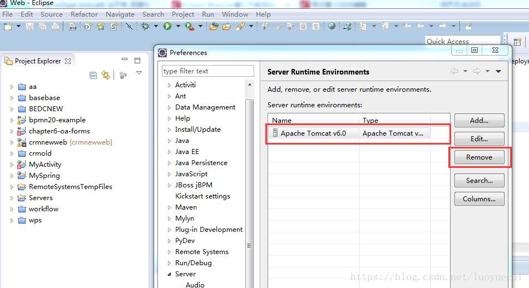Click the Search... button

click(x=479, y=181)
